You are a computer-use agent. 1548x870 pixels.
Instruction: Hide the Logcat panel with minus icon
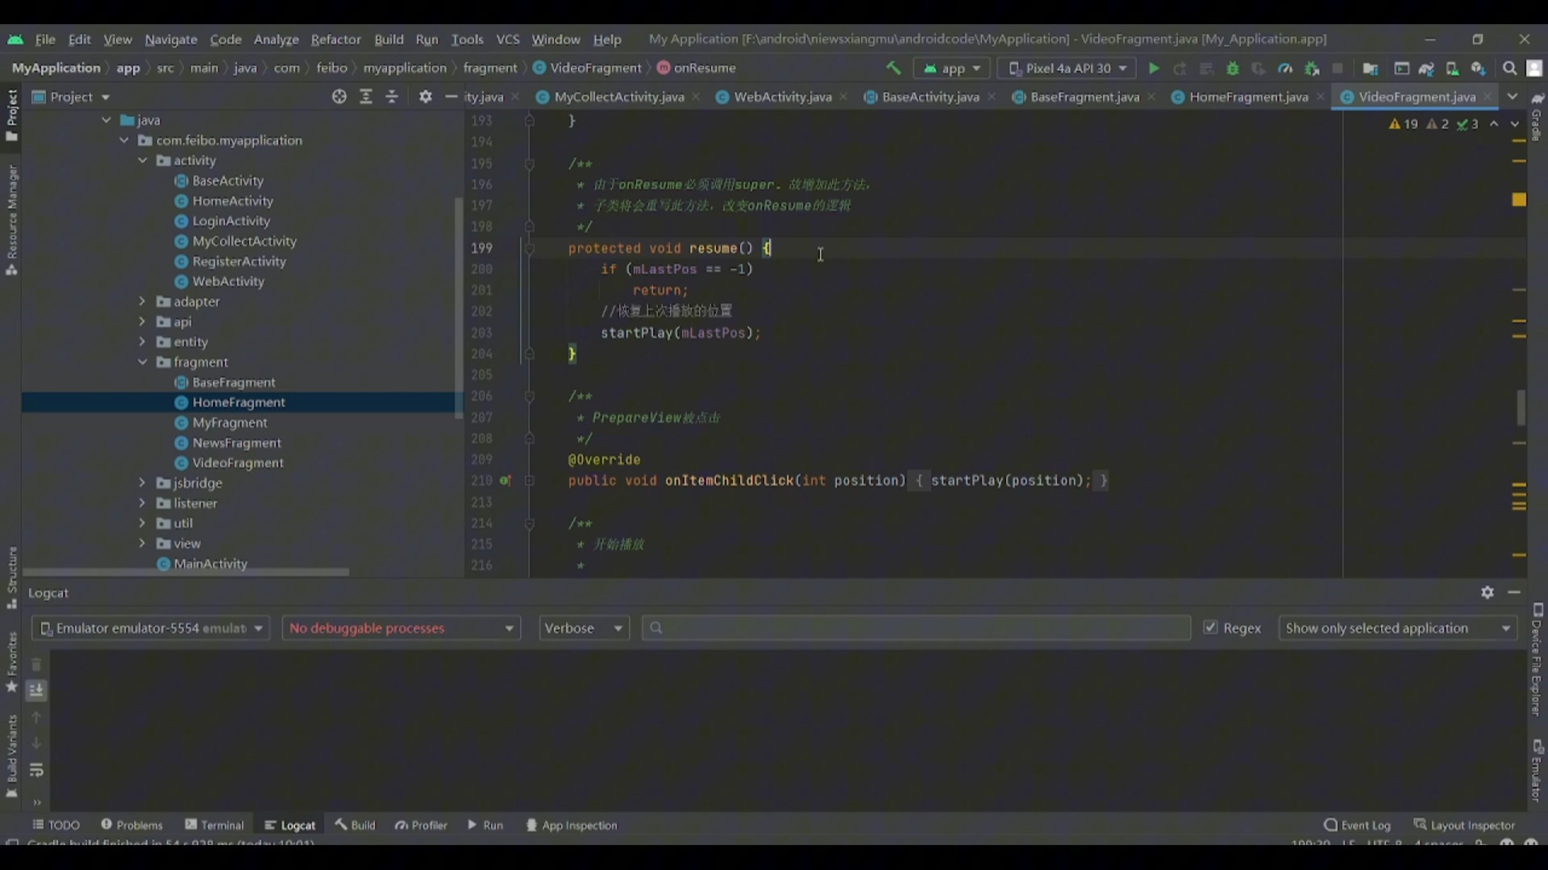[x=1514, y=593]
